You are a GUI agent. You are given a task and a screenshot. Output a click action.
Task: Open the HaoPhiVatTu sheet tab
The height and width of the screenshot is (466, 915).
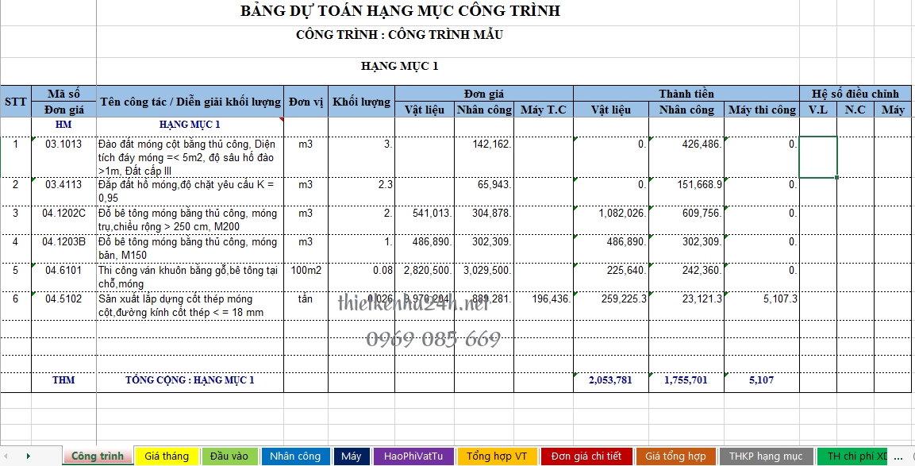(x=413, y=456)
